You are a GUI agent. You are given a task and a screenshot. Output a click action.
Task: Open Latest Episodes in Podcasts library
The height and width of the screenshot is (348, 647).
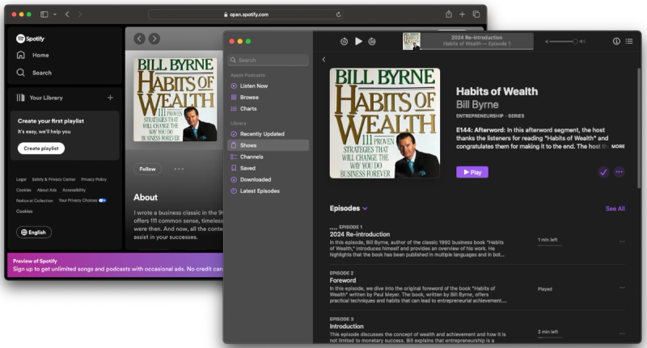(x=268, y=191)
